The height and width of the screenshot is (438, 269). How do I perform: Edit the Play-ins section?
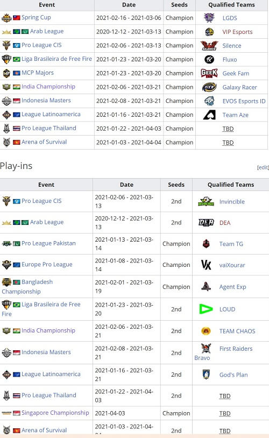(x=263, y=167)
